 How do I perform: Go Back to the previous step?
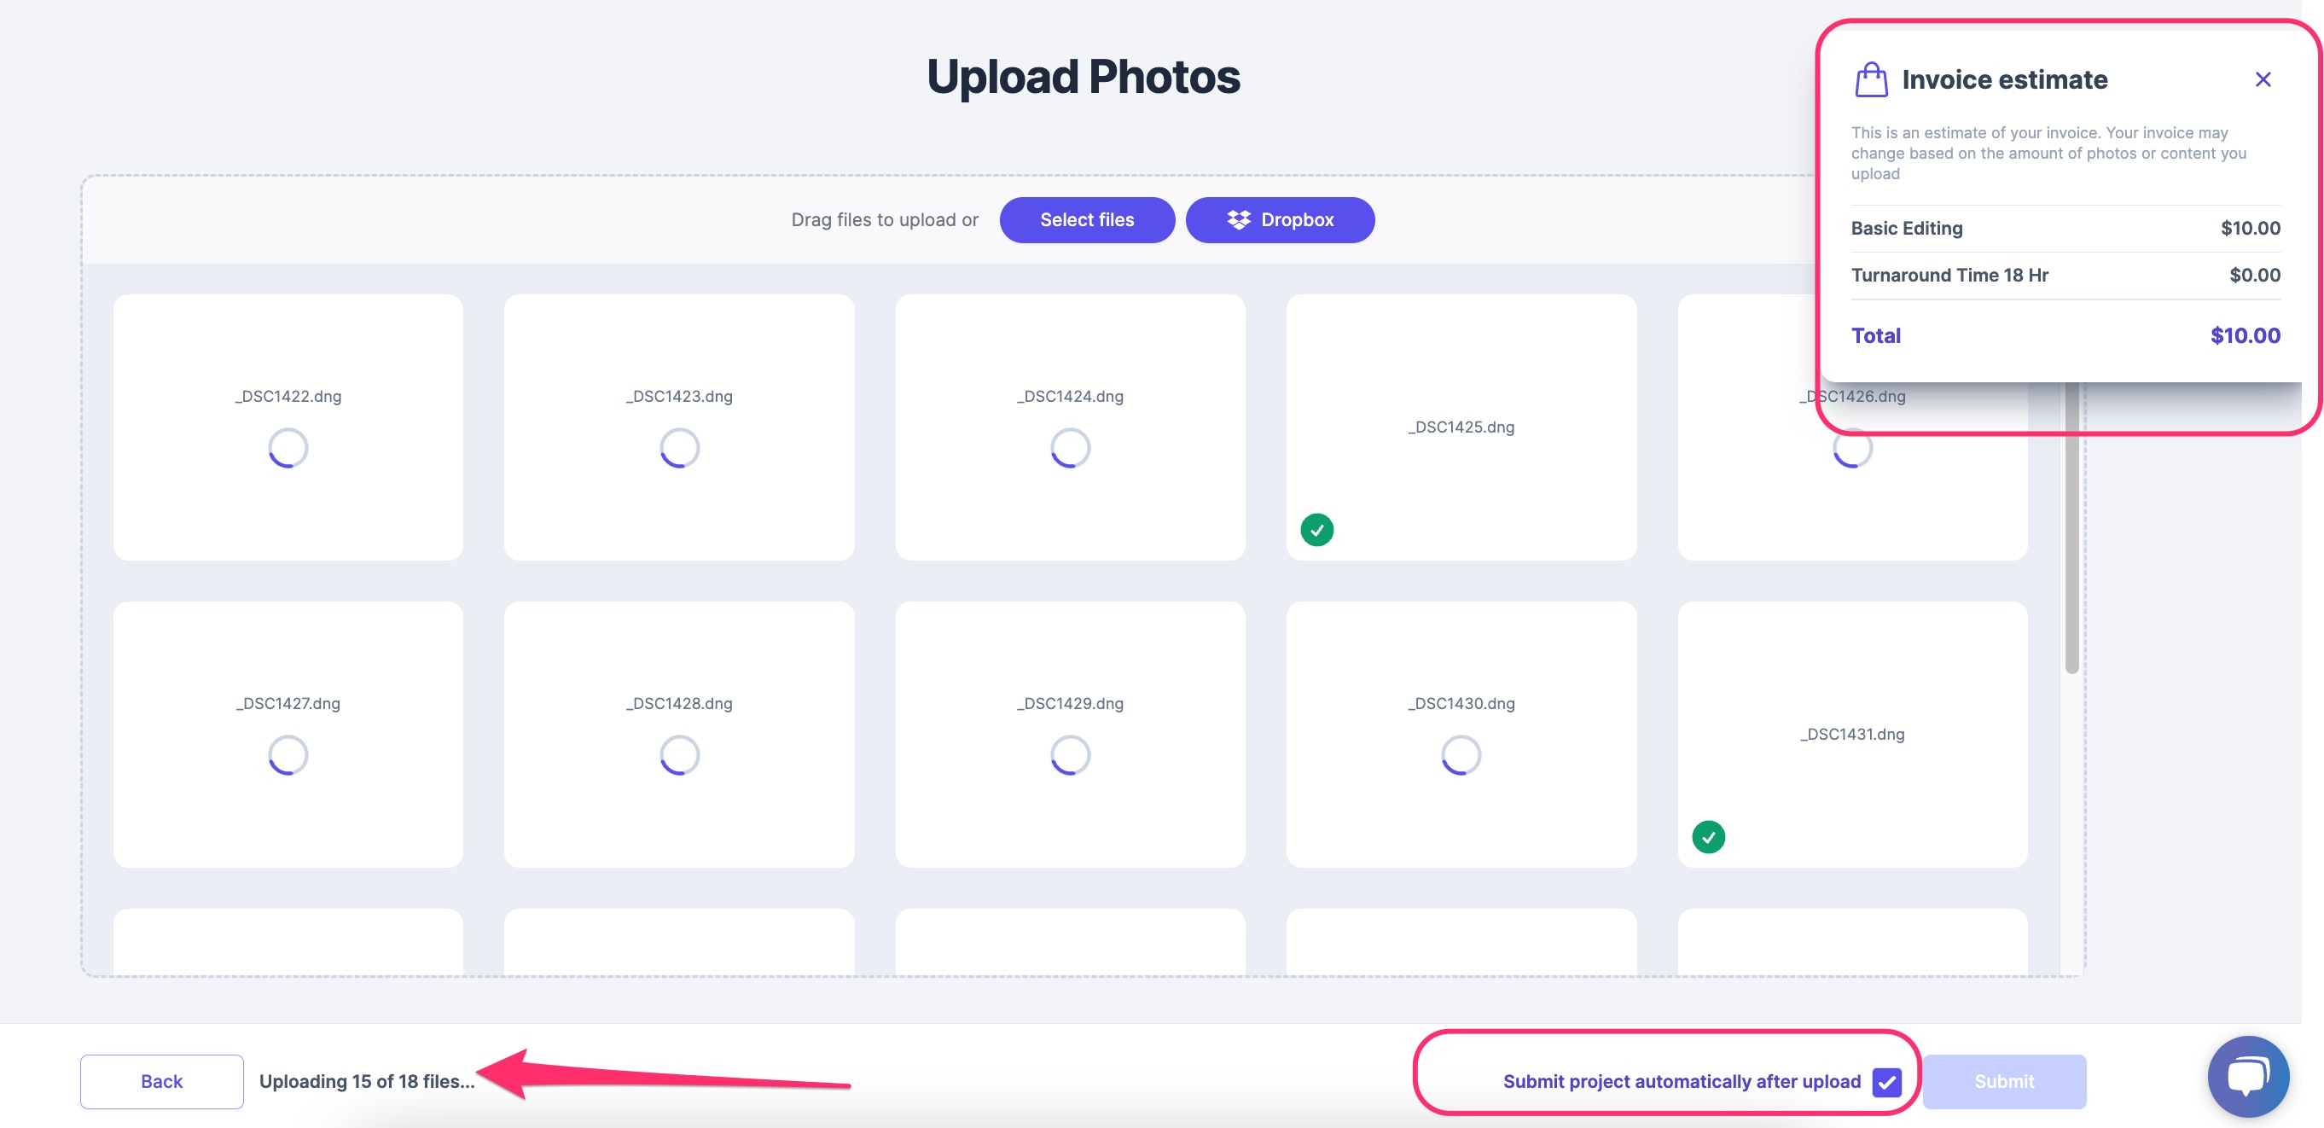point(161,1081)
